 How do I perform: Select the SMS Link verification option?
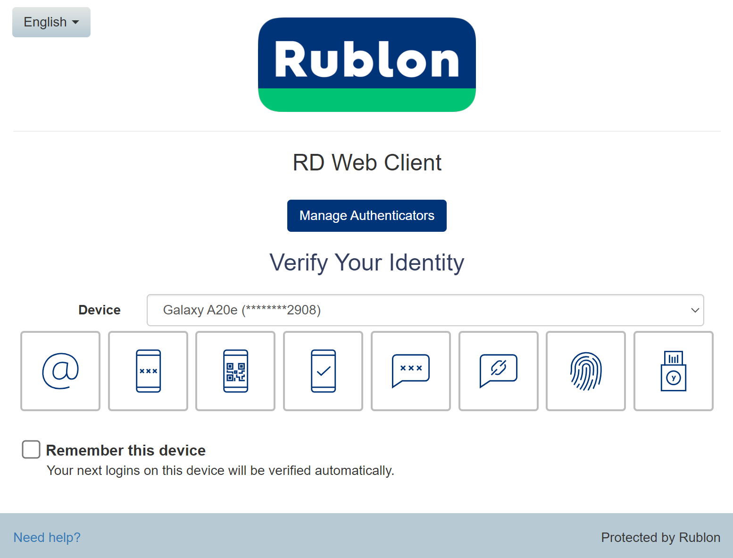[498, 371]
